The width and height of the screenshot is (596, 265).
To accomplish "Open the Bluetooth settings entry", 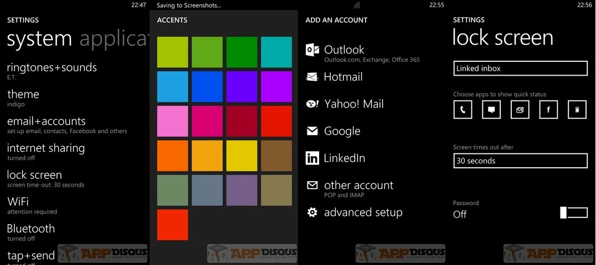I will (31, 232).
